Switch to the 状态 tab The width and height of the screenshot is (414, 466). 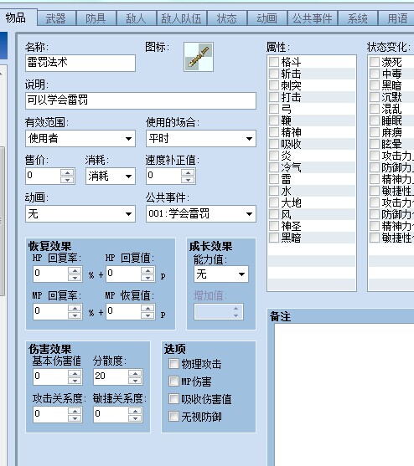[227, 18]
